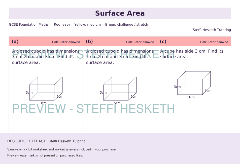Image resolution: width=240 pixels, height=164 pixels.
Task: Click the question (c) text "A cube has side 3 cm"
Action: tap(192, 54)
